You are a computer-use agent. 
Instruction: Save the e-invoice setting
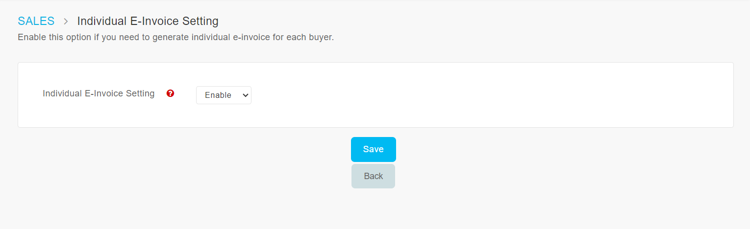[x=374, y=149]
